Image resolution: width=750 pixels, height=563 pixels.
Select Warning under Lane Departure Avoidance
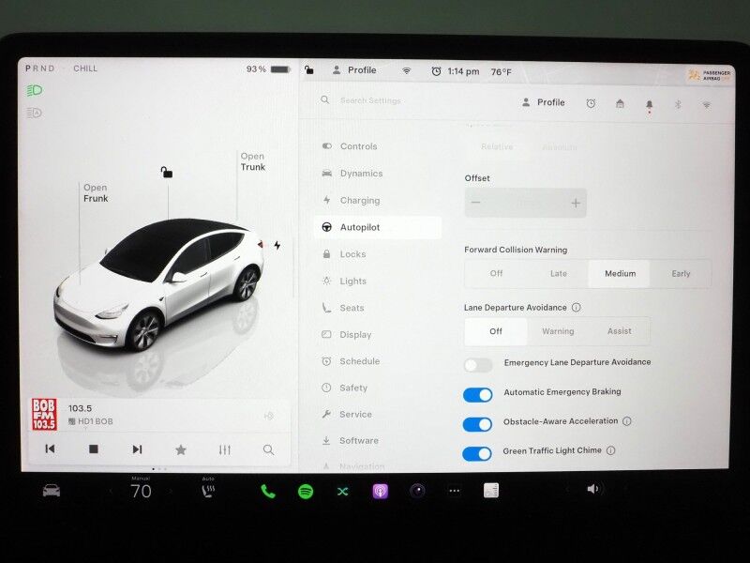tap(558, 331)
